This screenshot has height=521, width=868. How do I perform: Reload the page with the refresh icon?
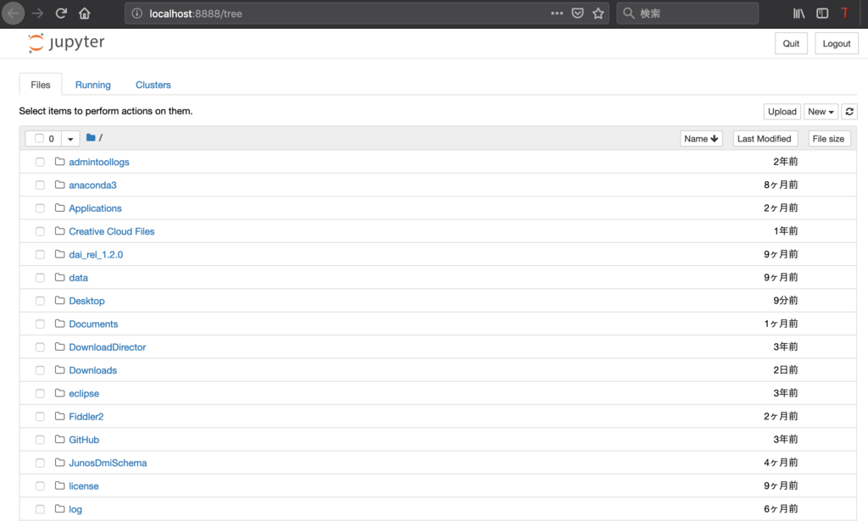tap(61, 14)
